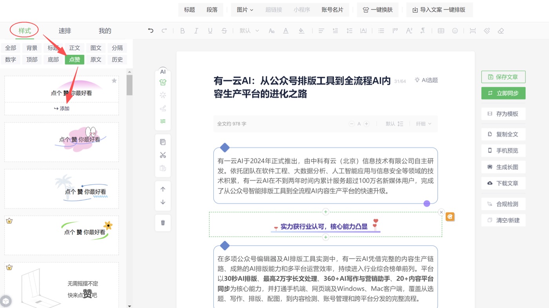The width and height of the screenshot is (549, 308).
Task: Switch to the 我的 tab
Action: coord(105,31)
